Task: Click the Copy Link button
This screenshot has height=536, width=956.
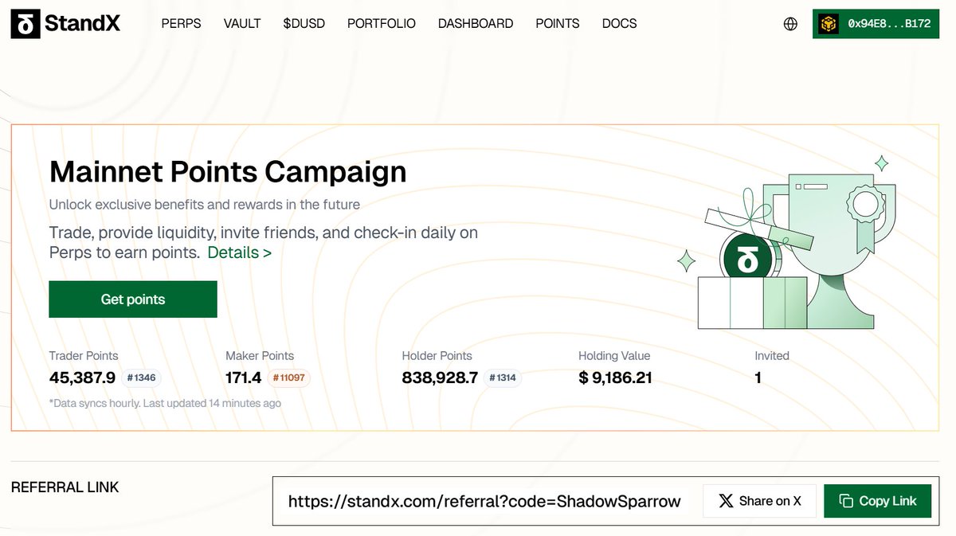Action: point(878,501)
